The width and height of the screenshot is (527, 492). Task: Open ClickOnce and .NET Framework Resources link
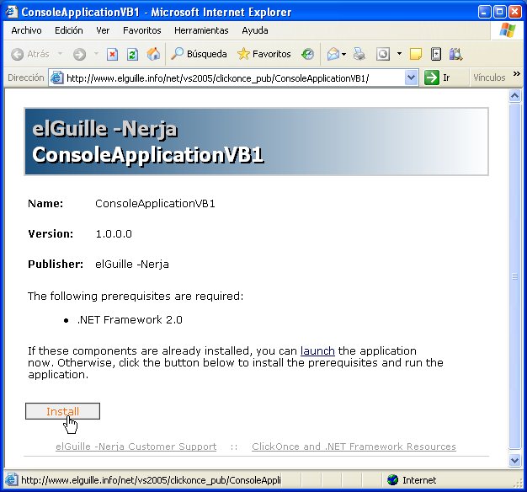pyautogui.click(x=354, y=447)
